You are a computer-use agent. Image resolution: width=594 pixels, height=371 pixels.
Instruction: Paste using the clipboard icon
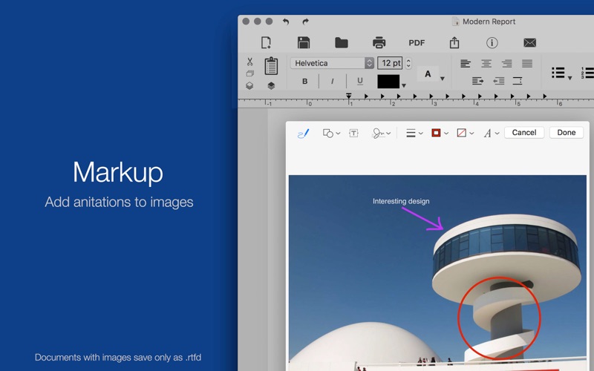click(x=271, y=66)
